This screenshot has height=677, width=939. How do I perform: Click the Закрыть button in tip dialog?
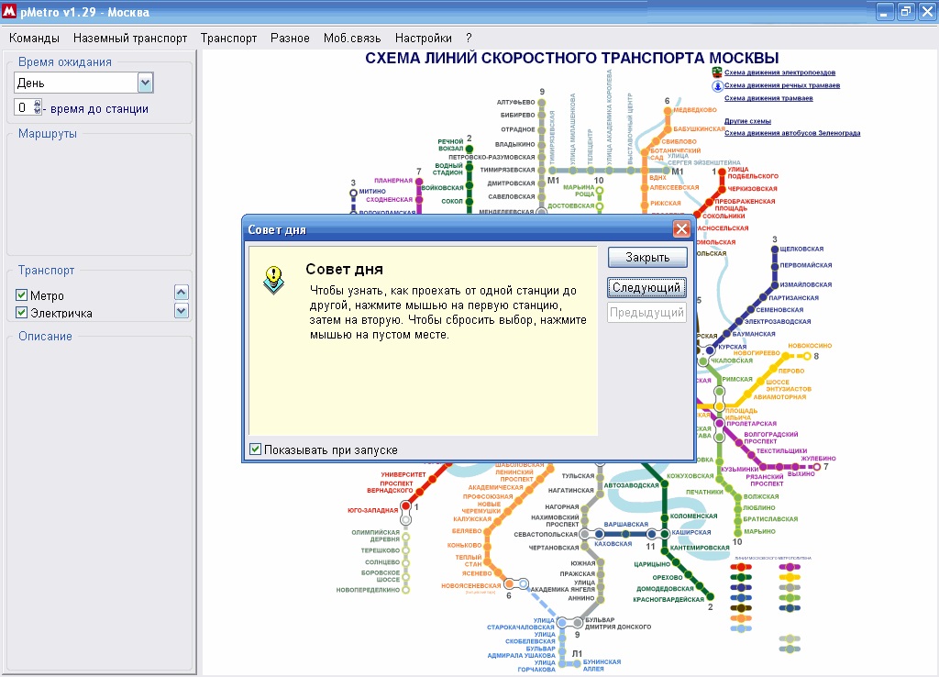click(x=647, y=258)
